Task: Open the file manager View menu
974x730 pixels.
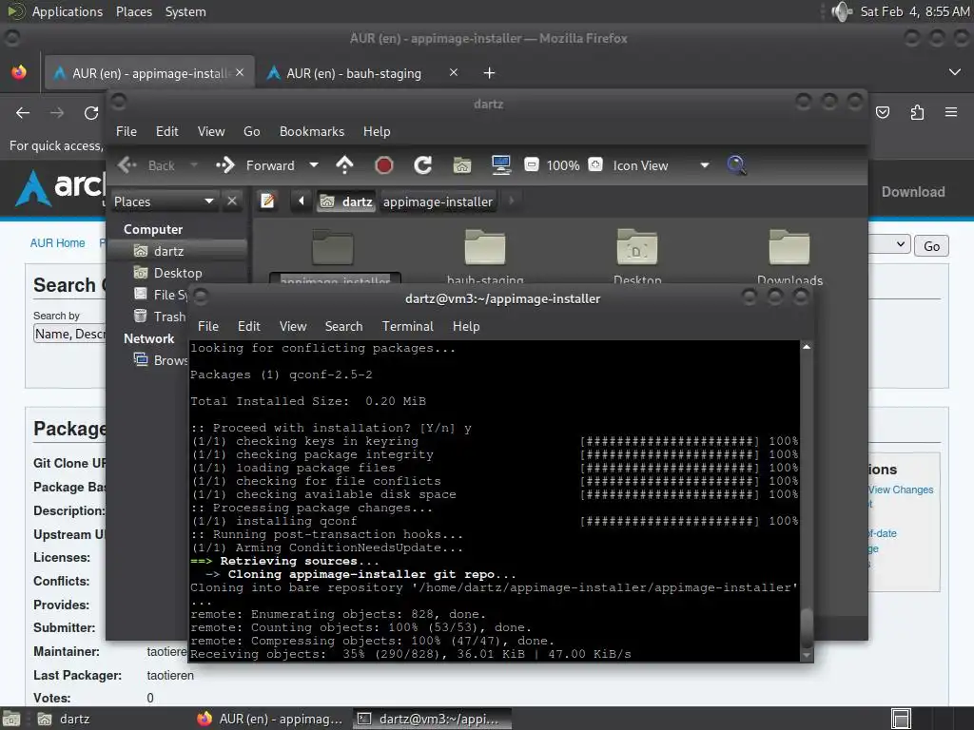Action: pyautogui.click(x=211, y=131)
